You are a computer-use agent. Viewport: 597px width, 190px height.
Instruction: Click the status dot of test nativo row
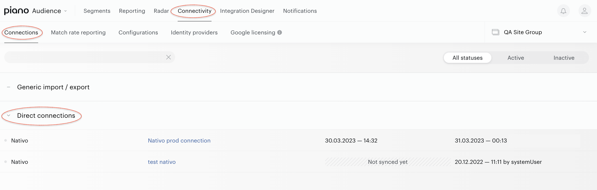(x=5, y=162)
